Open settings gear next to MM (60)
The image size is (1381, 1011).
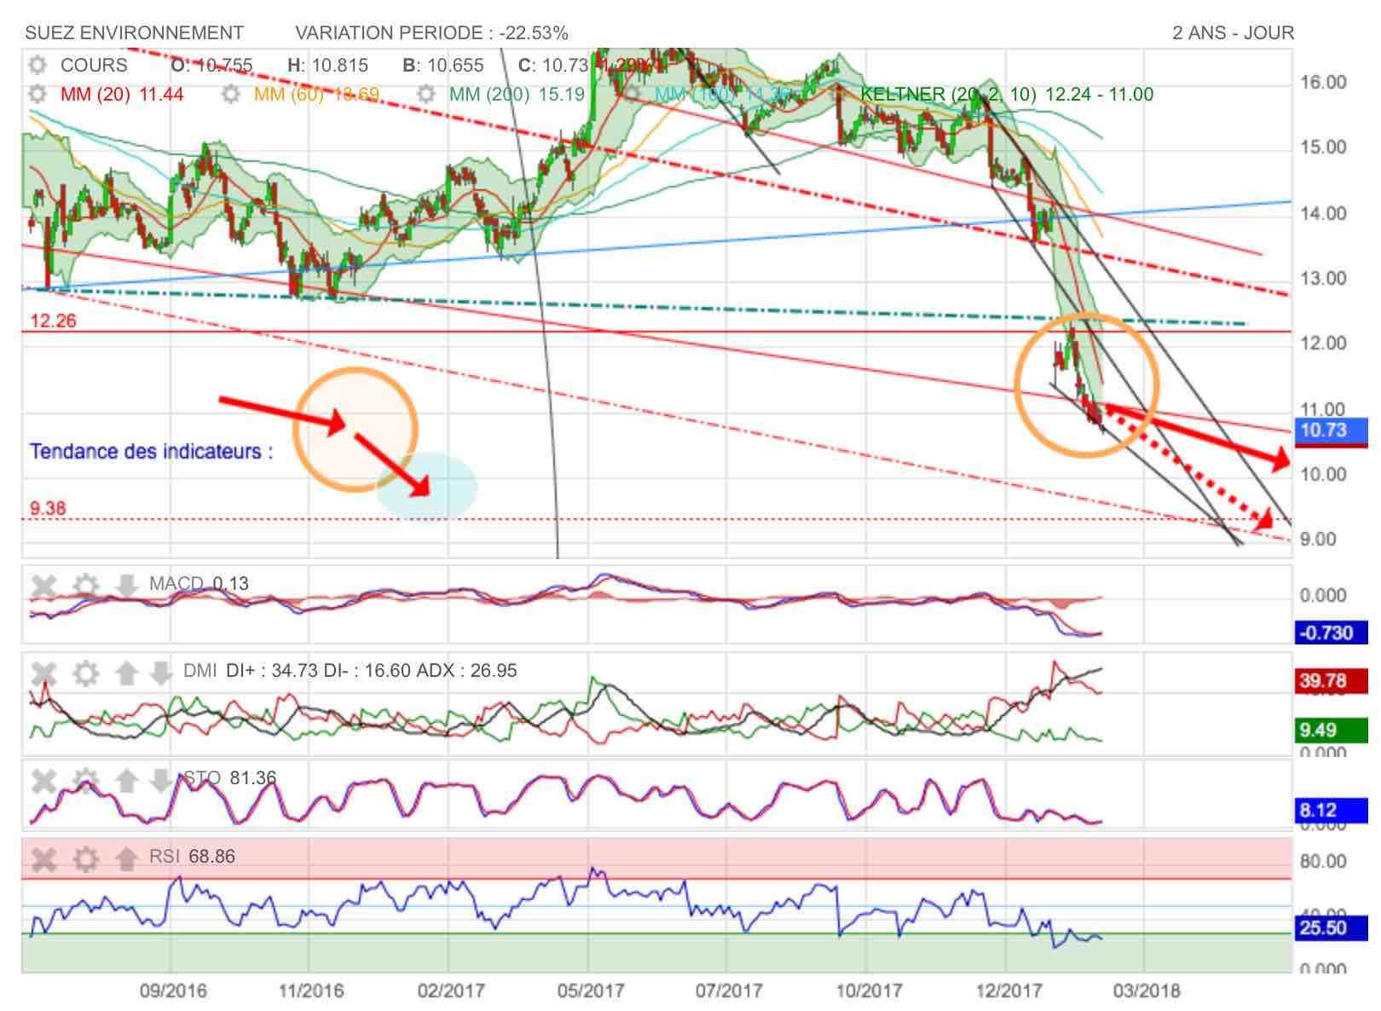coord(231,94)
